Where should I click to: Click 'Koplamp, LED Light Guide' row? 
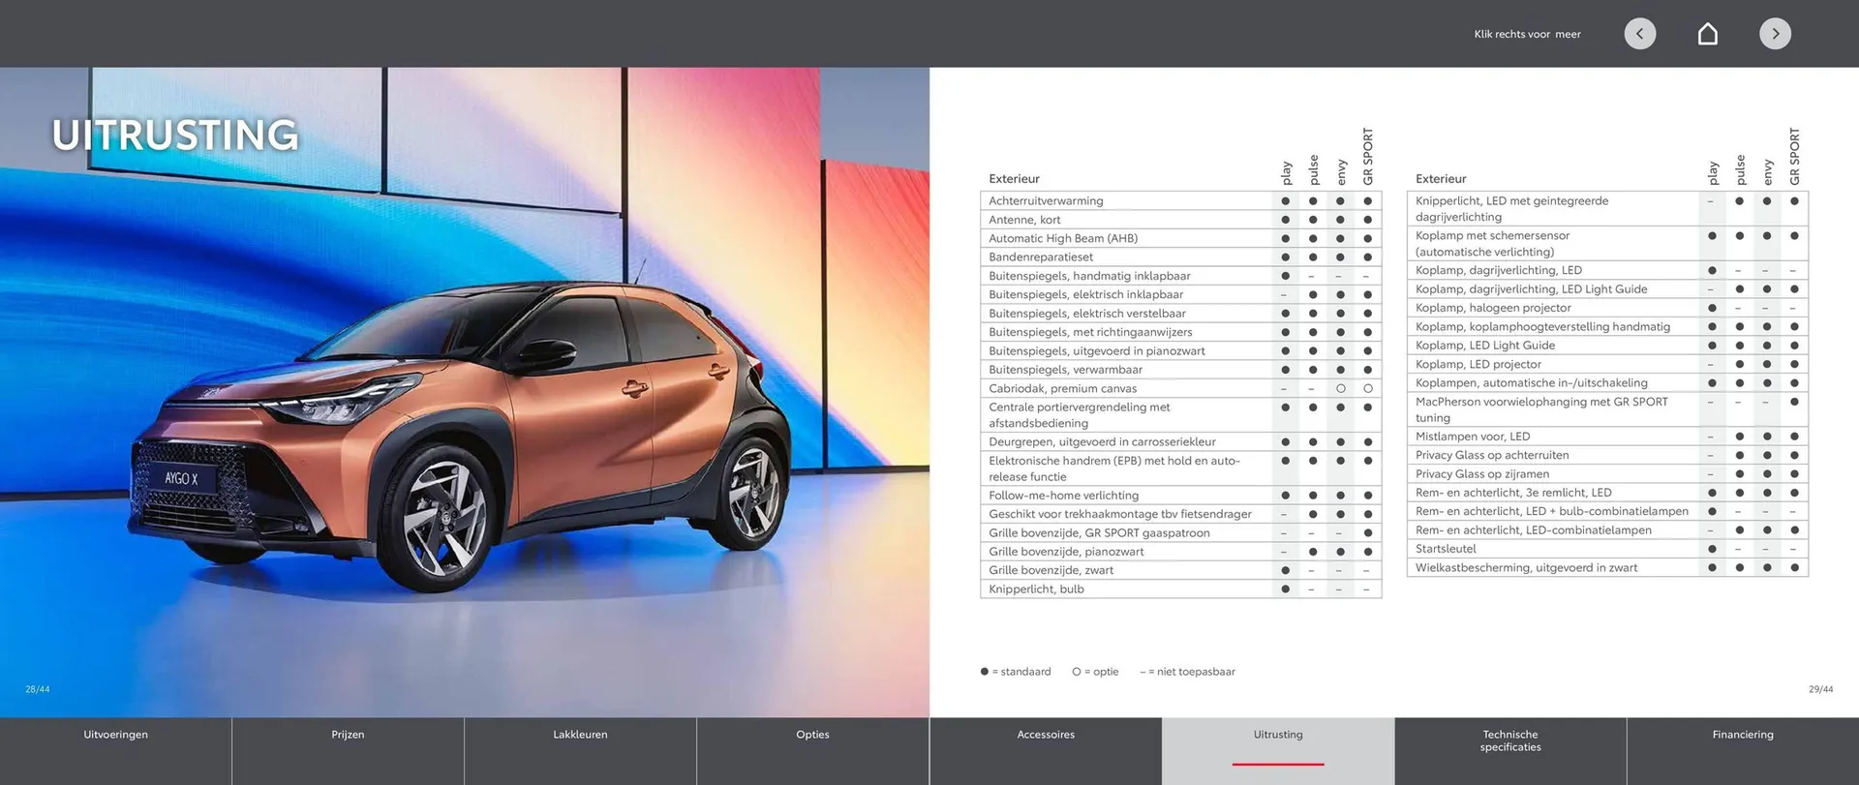point(1608,346)
